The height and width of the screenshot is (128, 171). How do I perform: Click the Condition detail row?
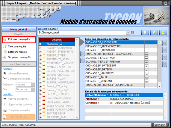[x=124, y=103]
